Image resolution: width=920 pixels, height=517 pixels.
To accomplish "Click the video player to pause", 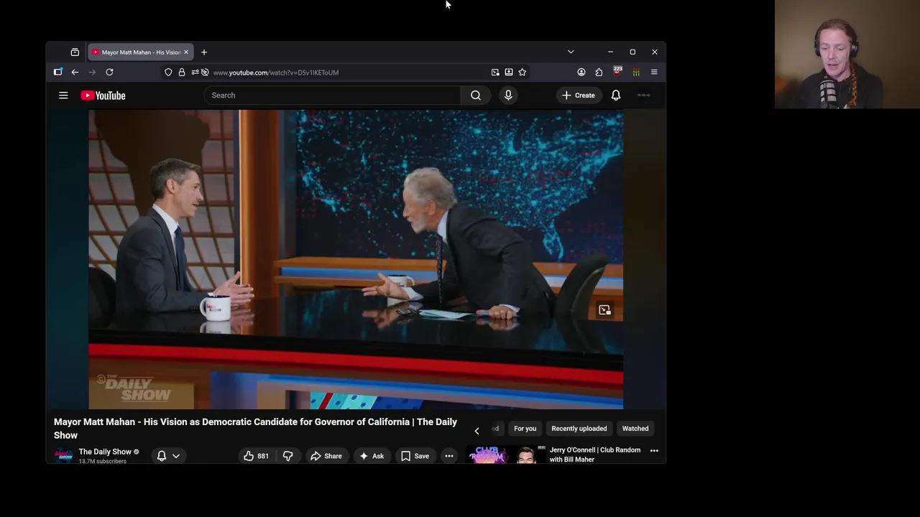I will pos(356,259).
